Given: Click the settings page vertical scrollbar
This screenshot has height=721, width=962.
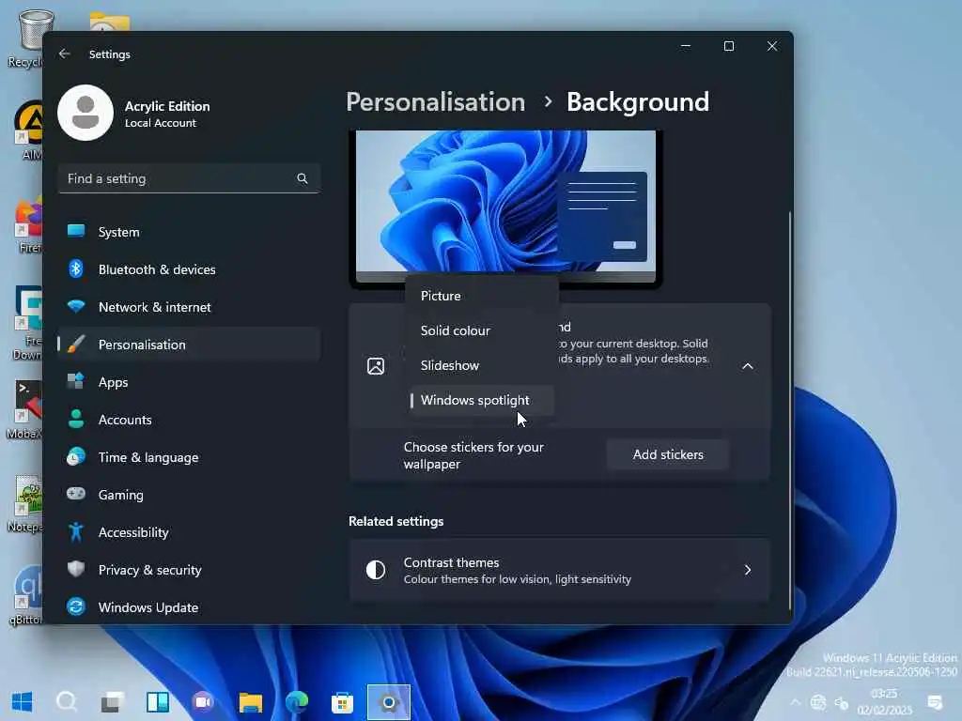Looking at the screenshot, I should (789, 409).
